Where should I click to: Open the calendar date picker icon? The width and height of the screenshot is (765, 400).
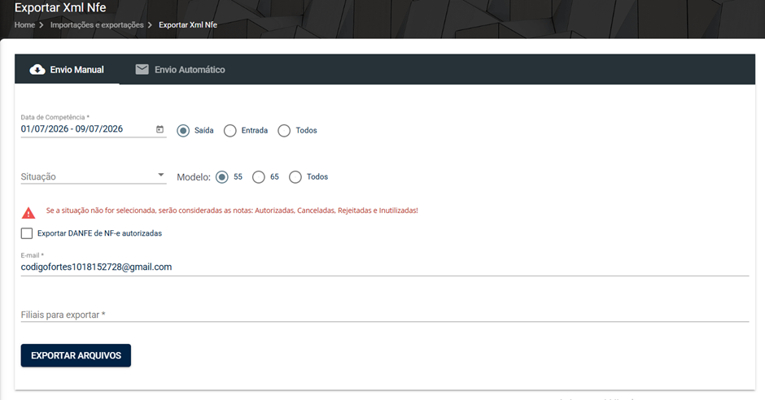[x=160, y=129]
